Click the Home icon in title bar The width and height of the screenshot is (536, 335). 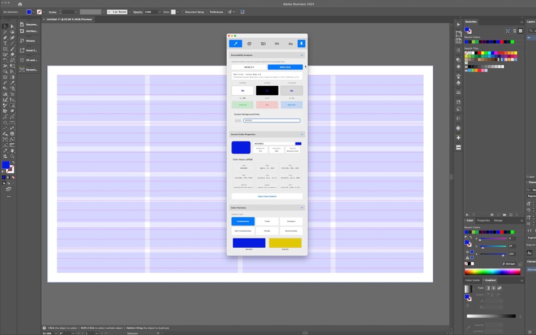(20, 4)
